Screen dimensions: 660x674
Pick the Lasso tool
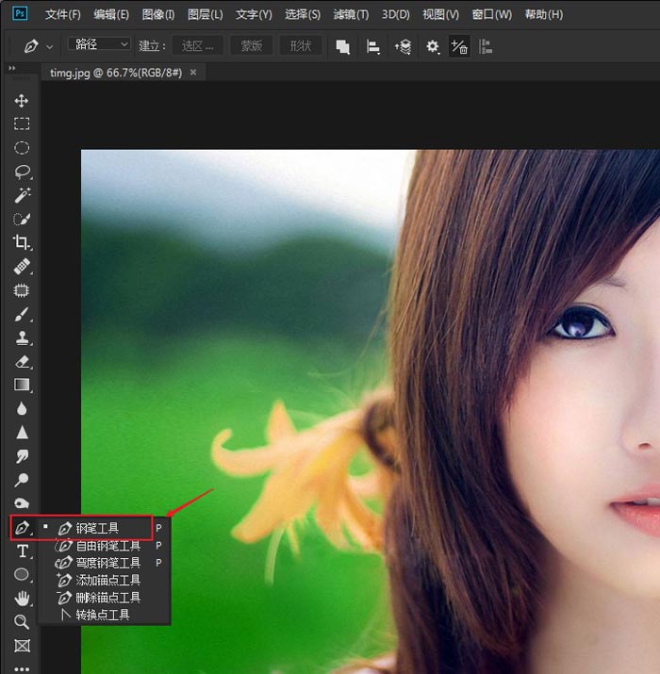tap(21, 172)
